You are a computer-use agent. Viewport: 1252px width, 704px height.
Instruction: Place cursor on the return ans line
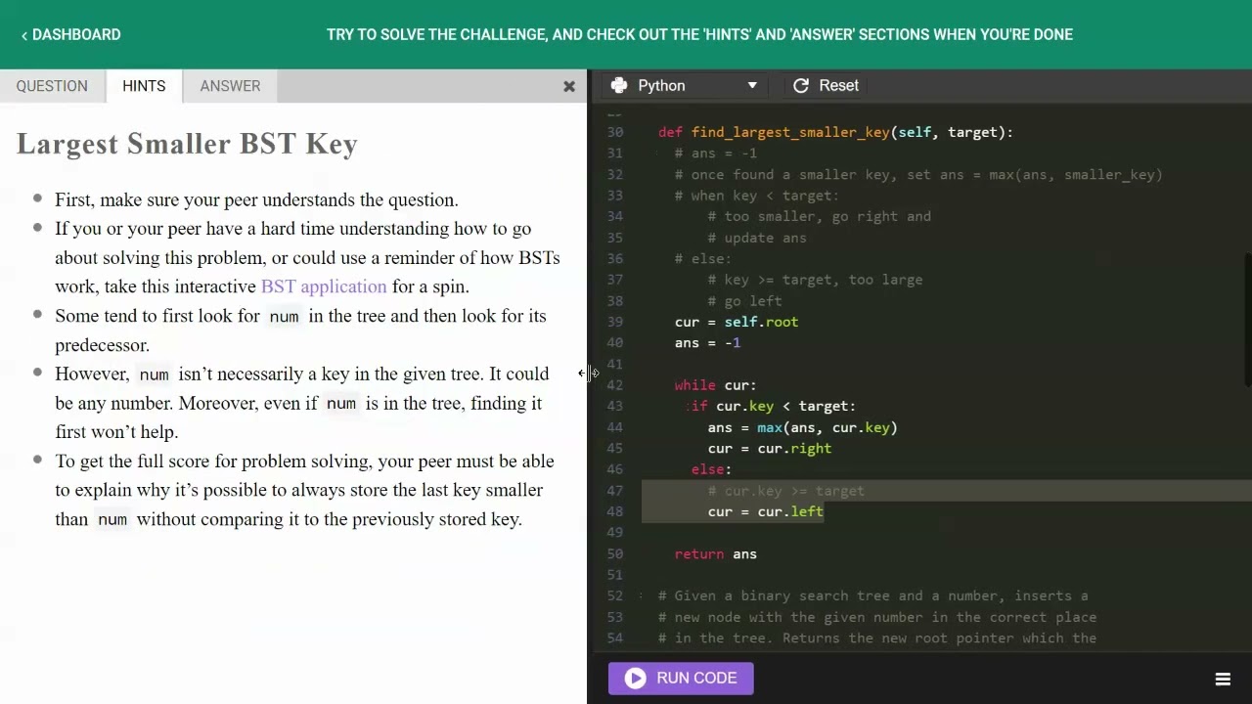click(715, 553)
